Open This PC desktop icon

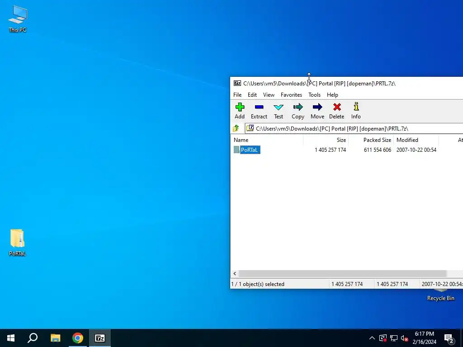(18, 19)
